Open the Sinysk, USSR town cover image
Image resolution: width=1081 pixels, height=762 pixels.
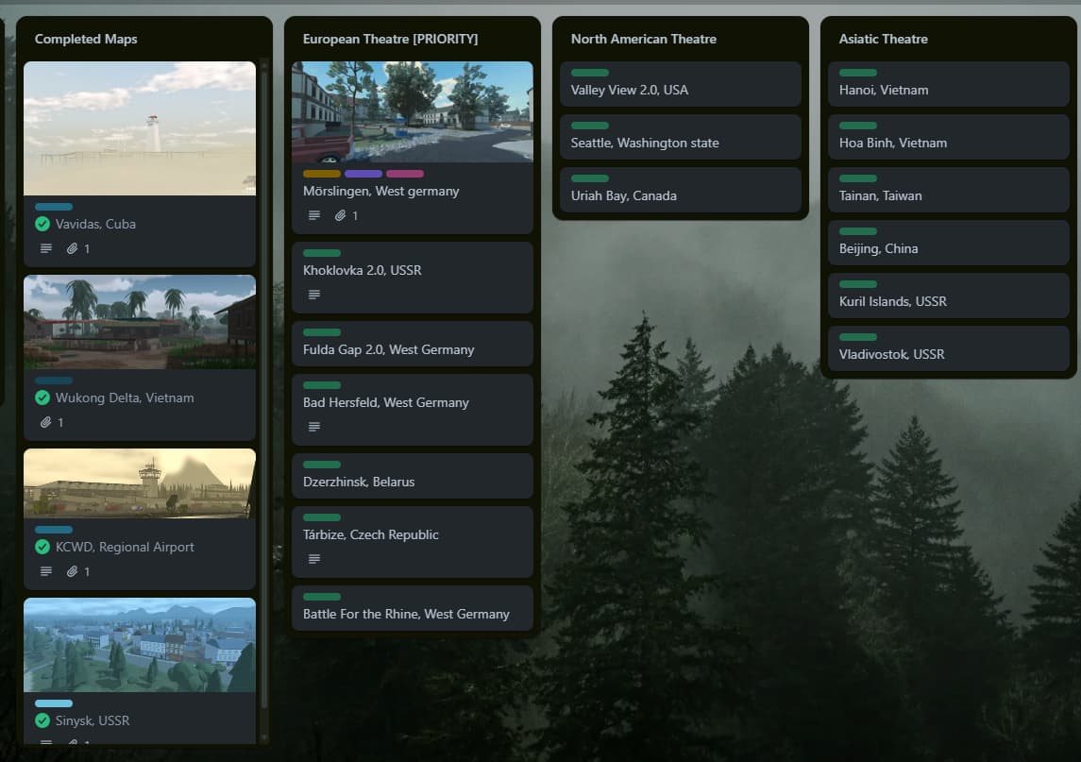point(140,645)
